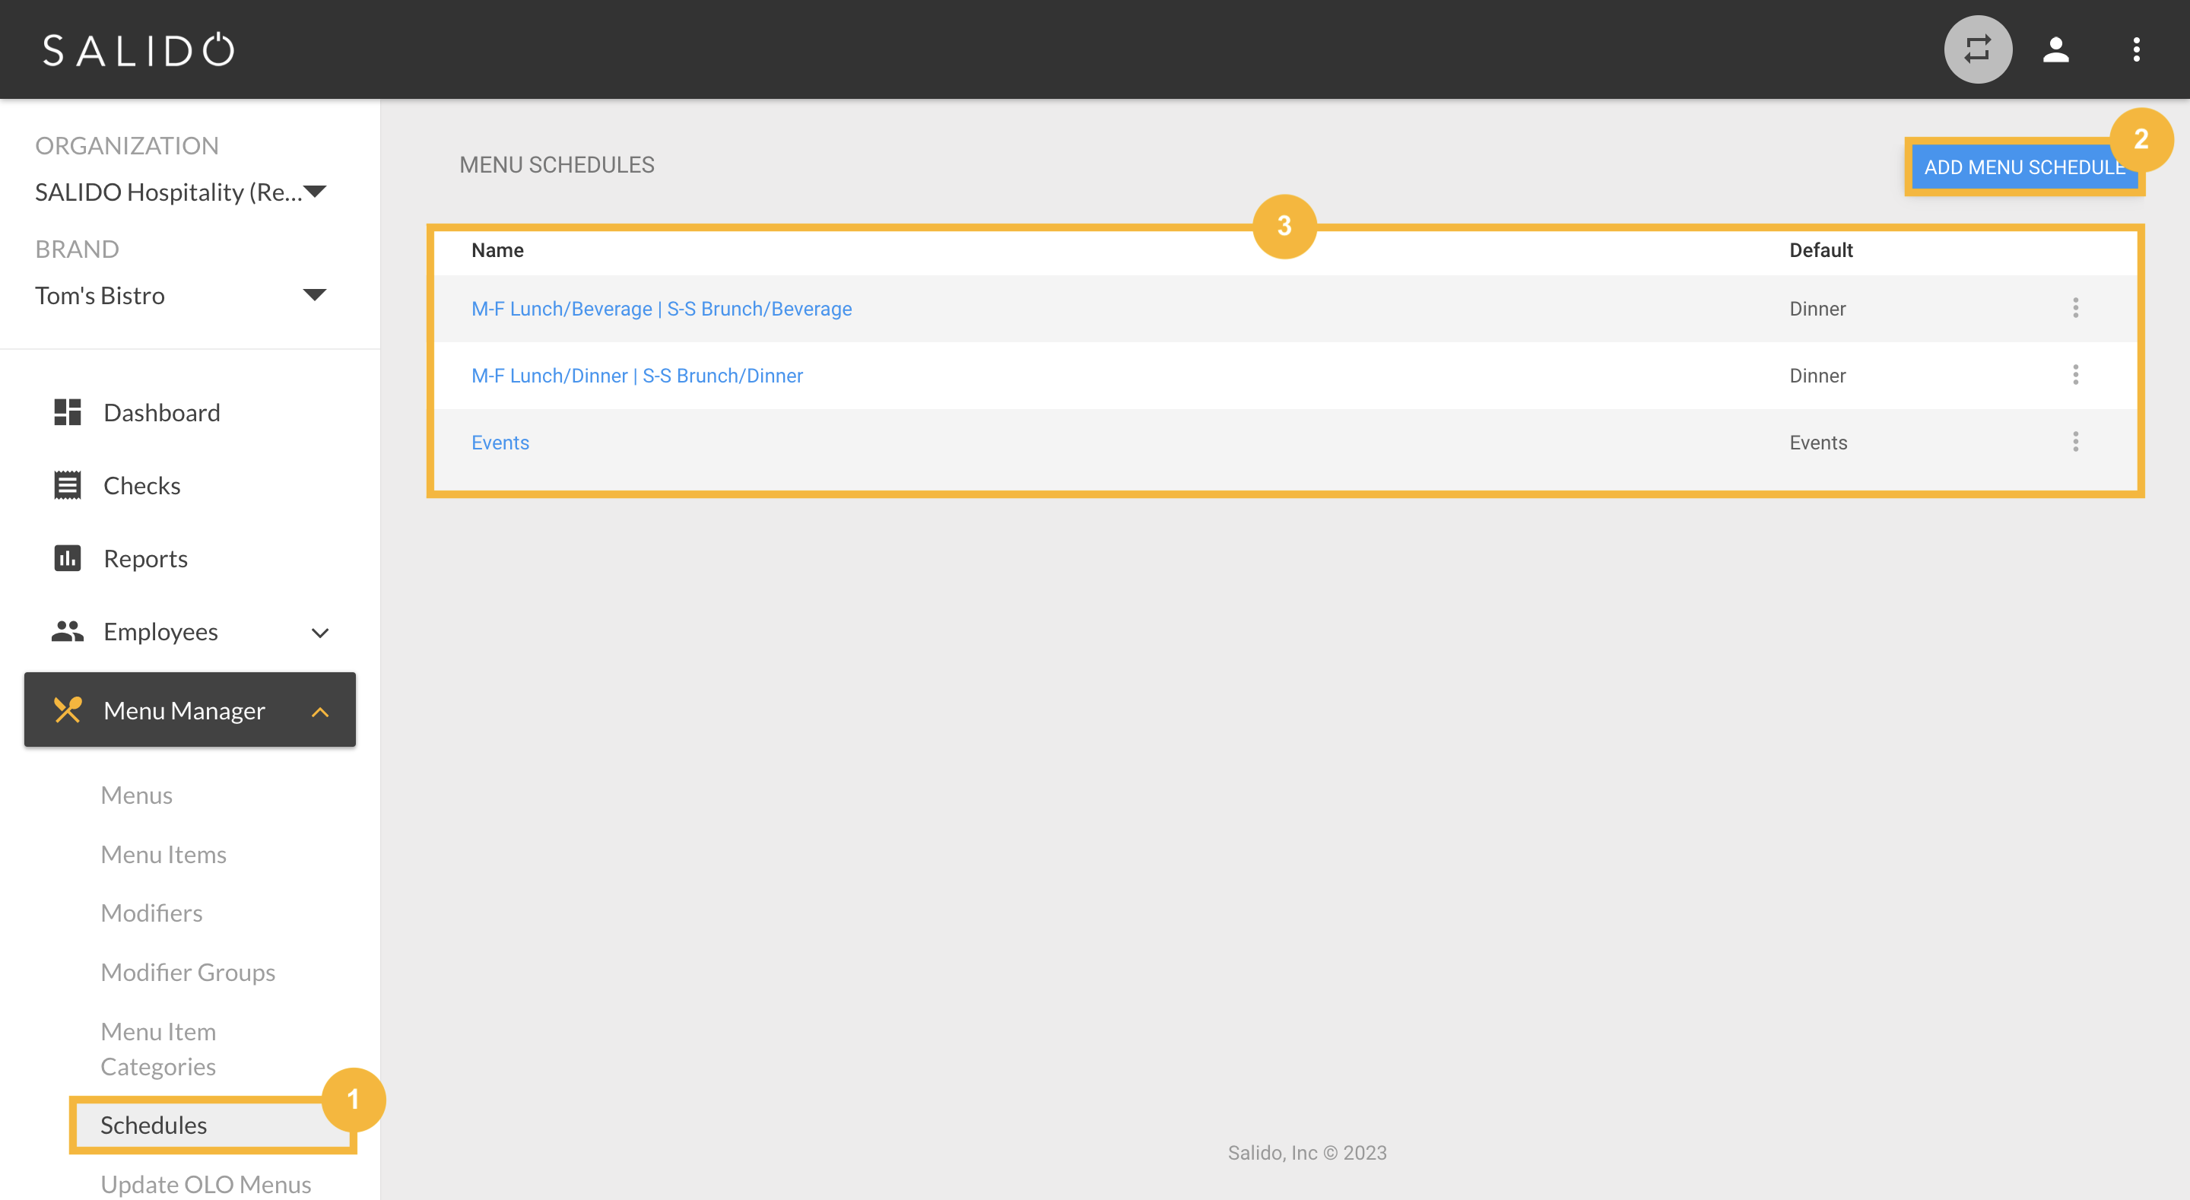Open options for M-F Lunch/Dinner schedule row

pos(2075,375)
